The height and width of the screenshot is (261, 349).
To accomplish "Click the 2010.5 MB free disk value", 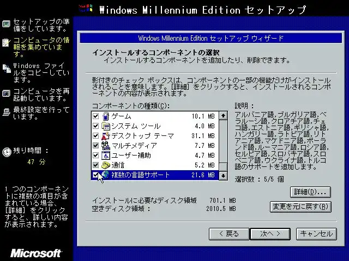I will click(221, 209).
